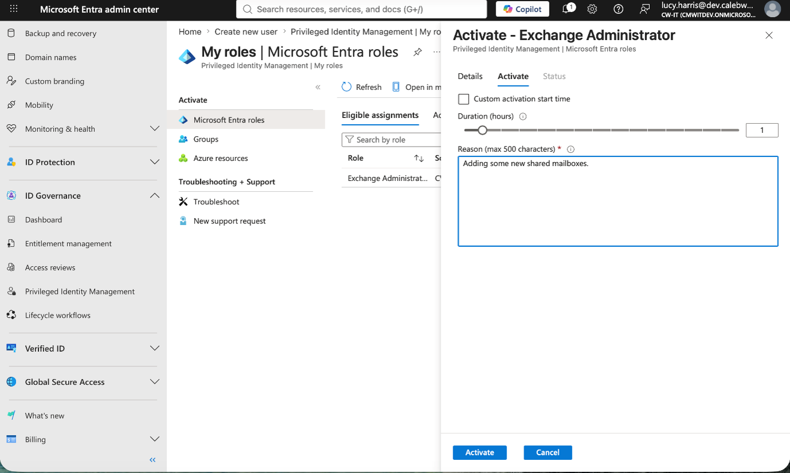This screenshot has width=790, height=473.
Task: Click the Entitlement management icon
Action: point(11,243)
